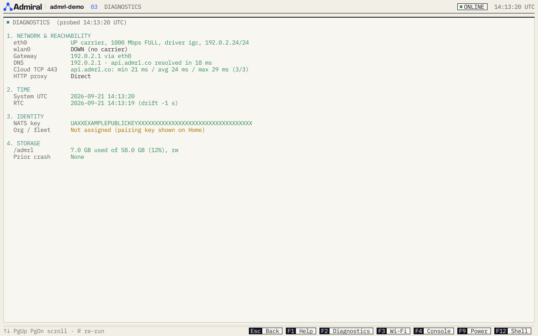Click the Admiral logo icon
Screen dimensions: 538x336
click(x=8, y=7)
